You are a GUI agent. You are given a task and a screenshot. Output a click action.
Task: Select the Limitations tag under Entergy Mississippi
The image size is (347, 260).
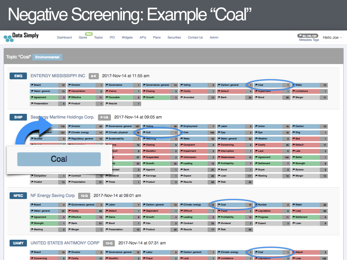pos(310,91)
